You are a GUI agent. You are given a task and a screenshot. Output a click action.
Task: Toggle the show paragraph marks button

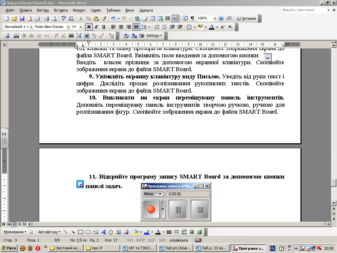coord(192,18)
